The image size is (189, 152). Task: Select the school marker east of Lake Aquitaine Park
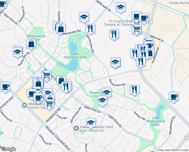[115, 62]
